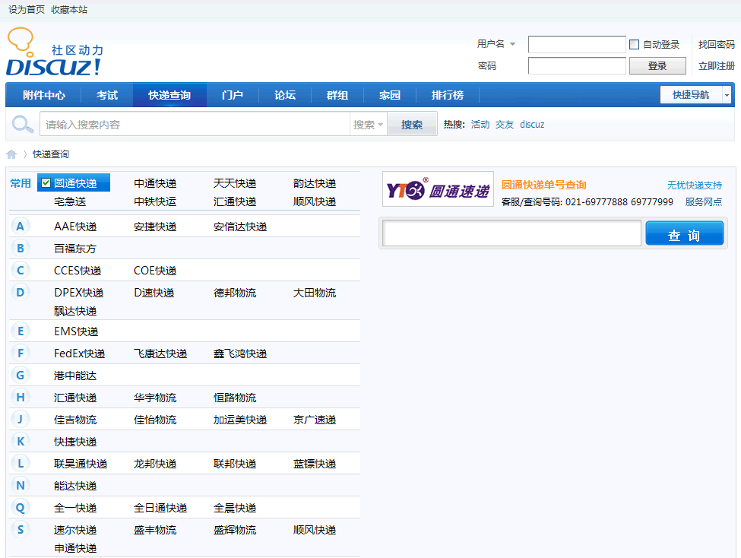Click the letter J index icon
This screenshot has width=741, height=558.
point(20,419)
